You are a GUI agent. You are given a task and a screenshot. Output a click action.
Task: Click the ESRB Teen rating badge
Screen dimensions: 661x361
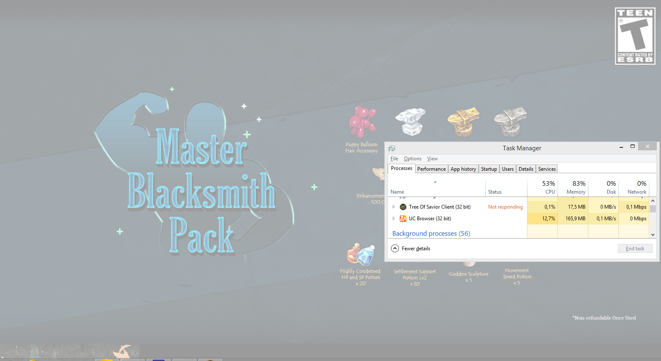coord(635,36)
